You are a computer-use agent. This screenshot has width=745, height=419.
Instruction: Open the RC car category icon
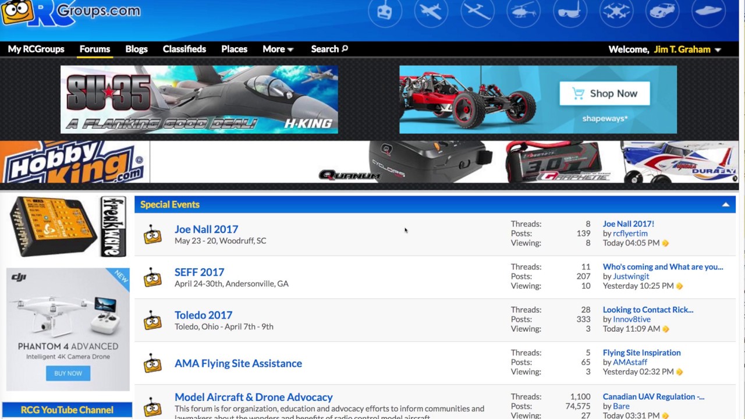(662, 12)
